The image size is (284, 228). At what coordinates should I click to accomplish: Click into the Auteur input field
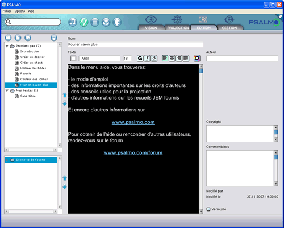coord(243,59)
